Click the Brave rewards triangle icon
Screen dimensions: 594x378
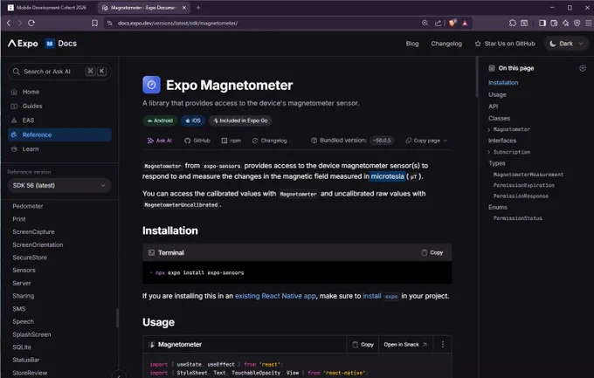pyautogui.click(x=465, y=23)
